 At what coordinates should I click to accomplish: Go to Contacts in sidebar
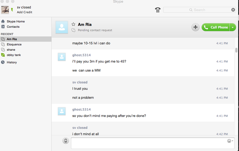(13, 27)
